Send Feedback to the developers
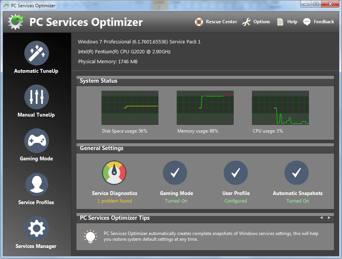Screen dimensions: 342x259 tap(318, 22)
